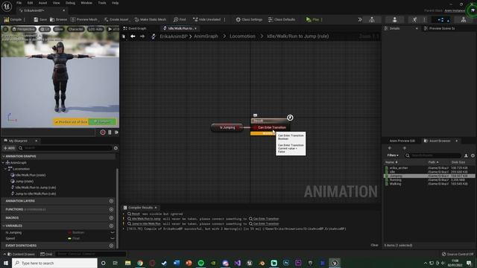Image resolution: width=477 pixels, height=268 pixels.
Task: Open Class Settings
Action: point(249,19)
